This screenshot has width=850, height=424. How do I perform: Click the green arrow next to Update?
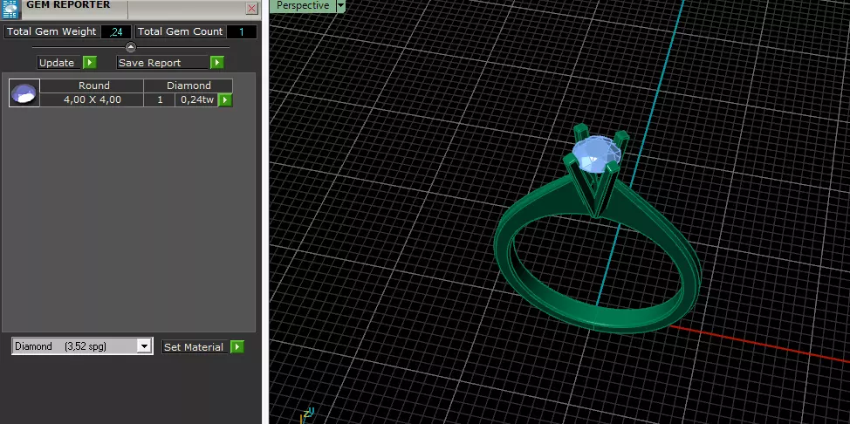(89, 62)
